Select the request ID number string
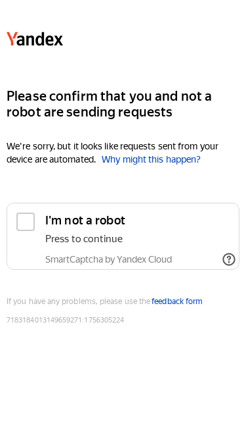Screen dimensions: 246x439 65,320
